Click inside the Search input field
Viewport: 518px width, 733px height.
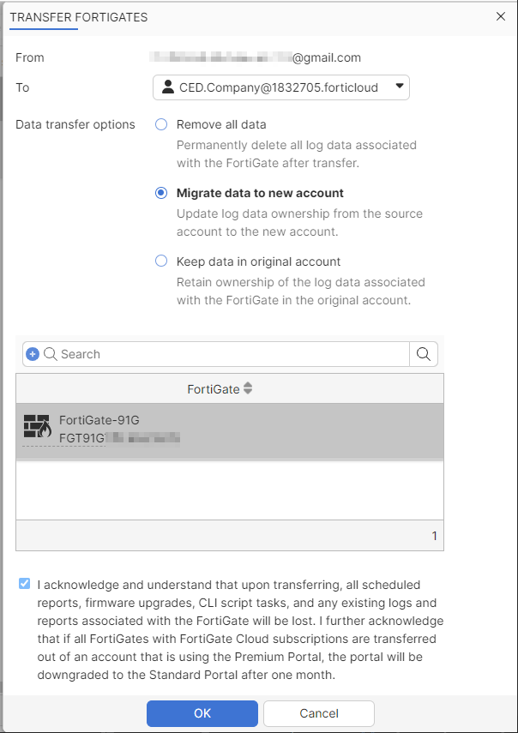[214, 353]
